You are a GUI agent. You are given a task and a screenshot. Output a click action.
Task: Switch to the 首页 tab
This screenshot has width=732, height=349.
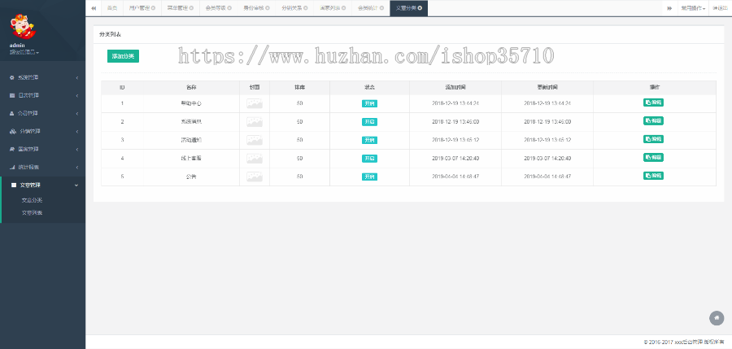[111, 8]
